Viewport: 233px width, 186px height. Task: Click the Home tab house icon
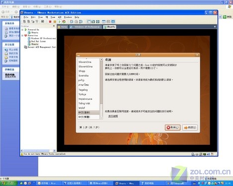(x=59, y=27)
